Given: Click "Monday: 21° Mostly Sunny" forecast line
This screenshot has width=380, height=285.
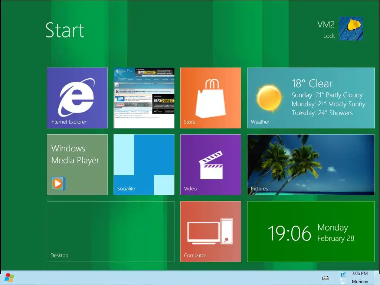Looking at the screenshot, I should click(x=328, y=104).
